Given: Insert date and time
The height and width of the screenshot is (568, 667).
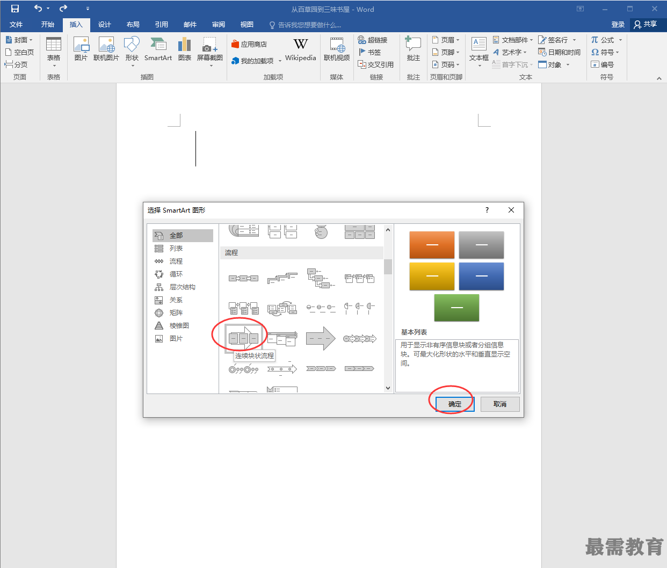Looking at the screenshot, I should (x=560, y=52).
